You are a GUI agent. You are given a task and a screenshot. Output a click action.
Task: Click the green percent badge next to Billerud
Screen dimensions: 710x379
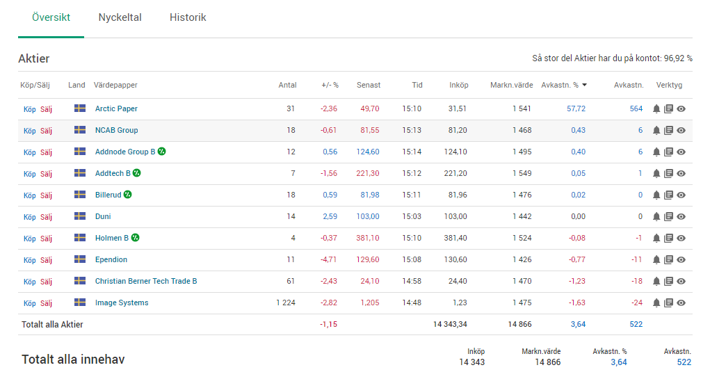(127, 195)
